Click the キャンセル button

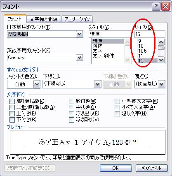point(152,168)
